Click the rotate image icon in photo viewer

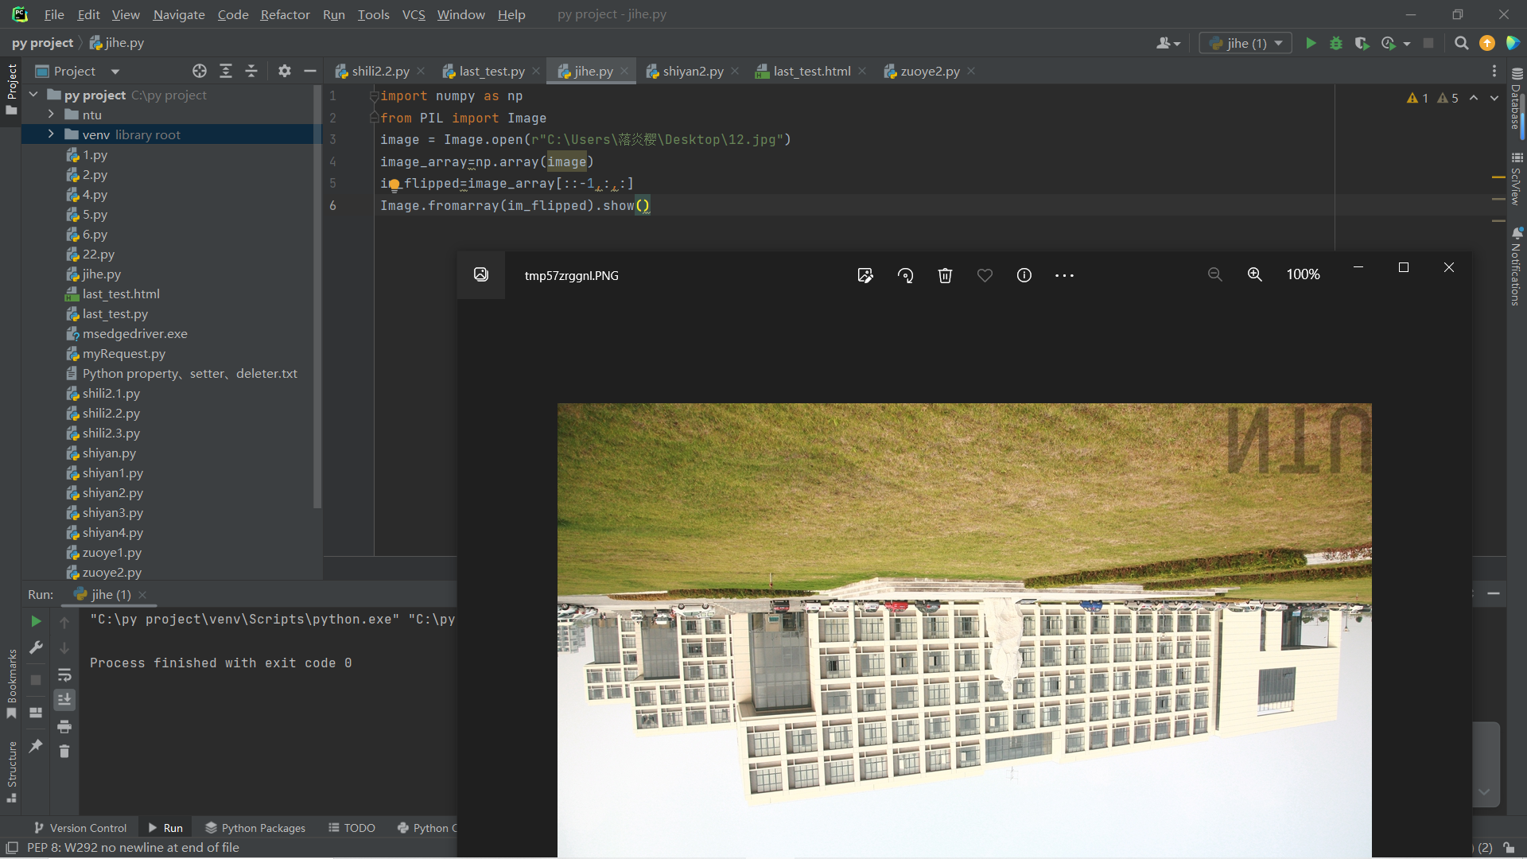click(905, 275)
